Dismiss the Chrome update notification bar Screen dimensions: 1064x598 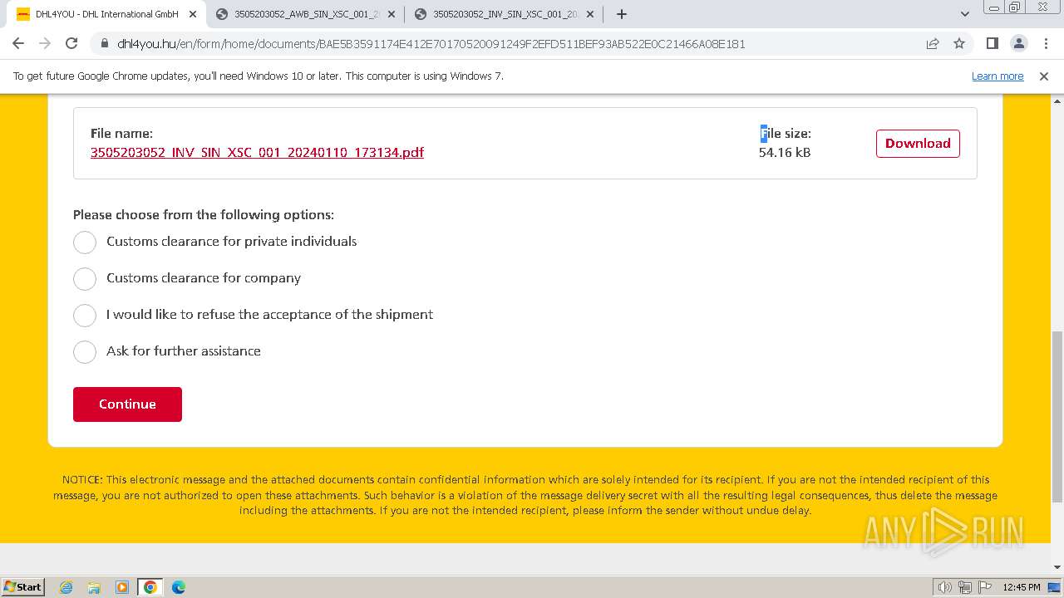pyautogui.click(x=1044, y=76)
